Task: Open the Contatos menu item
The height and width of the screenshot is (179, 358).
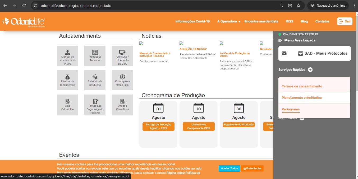Action: 322,21
